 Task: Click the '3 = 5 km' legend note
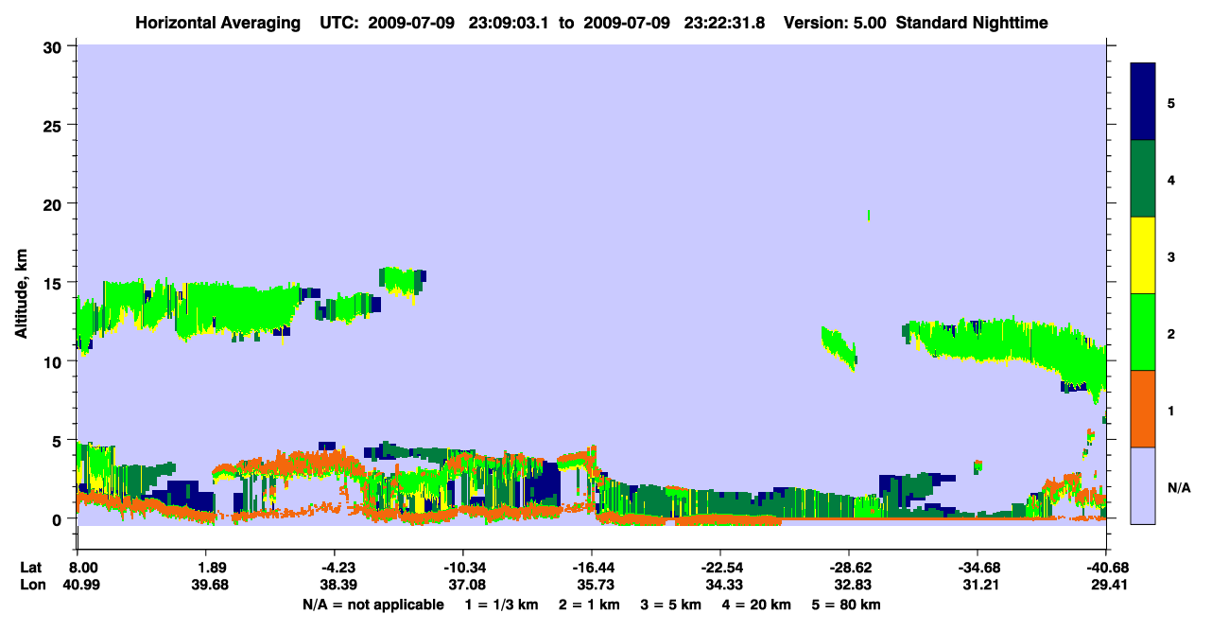point(670,605)
